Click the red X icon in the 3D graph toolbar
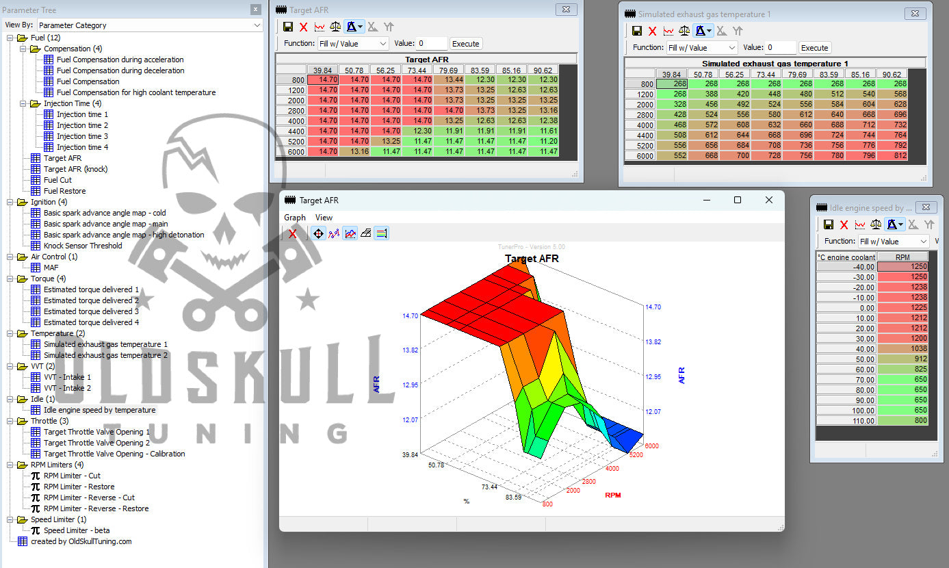The width and height of the screenshot is (949, 568). (293, 233)
